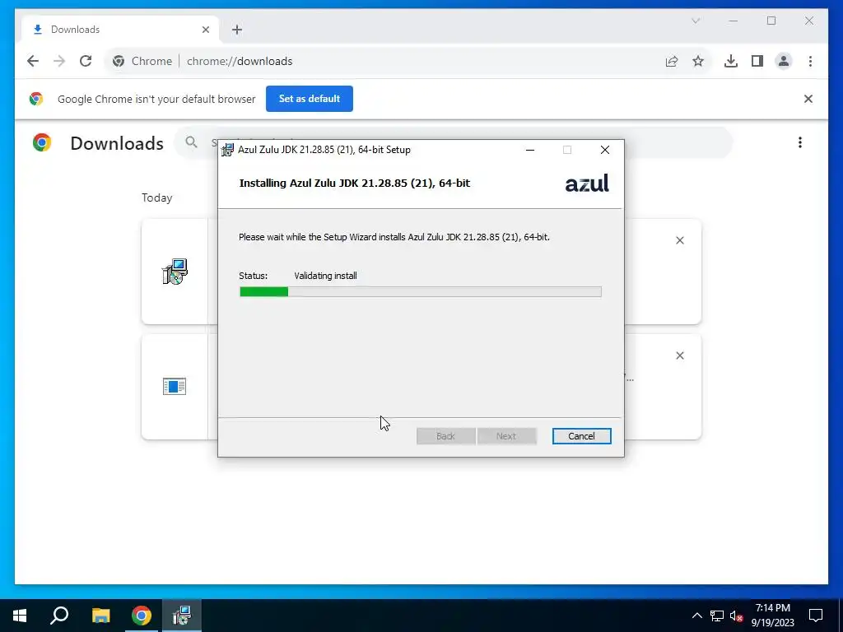Viewport: 843px width, 632px height.
Task: Click the Today date label
Action: tap(157, 197)
